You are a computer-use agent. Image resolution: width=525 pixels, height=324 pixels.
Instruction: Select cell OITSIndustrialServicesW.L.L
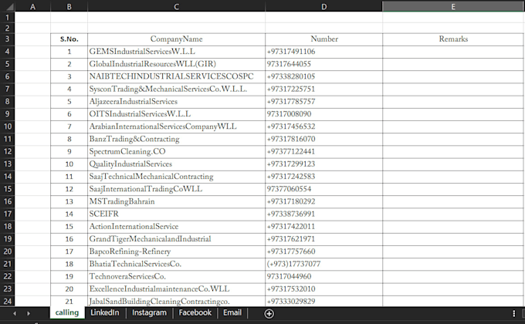pos(176,114)
